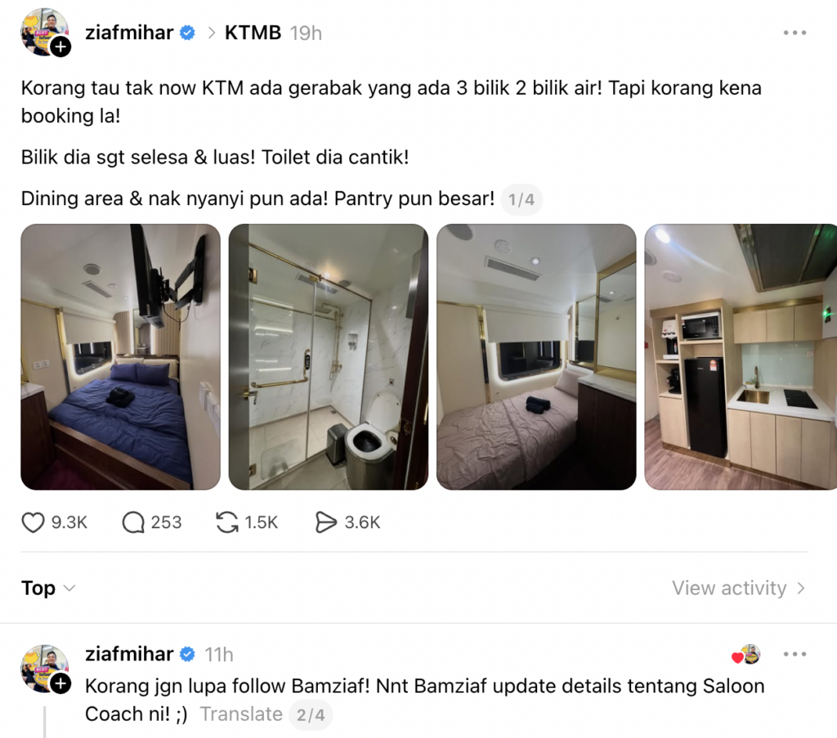Click the verified badge next to the top ziafmihar
Viewport: 837px width, 738px height.
[187, 33]
